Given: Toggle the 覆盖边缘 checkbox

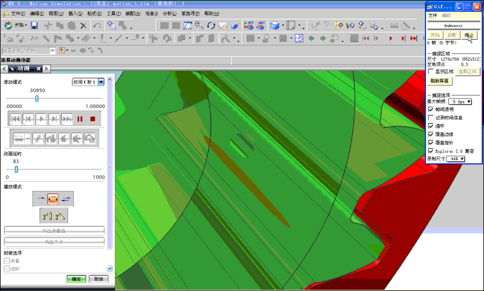Looking at the screenshot, I should coord(431,134).
